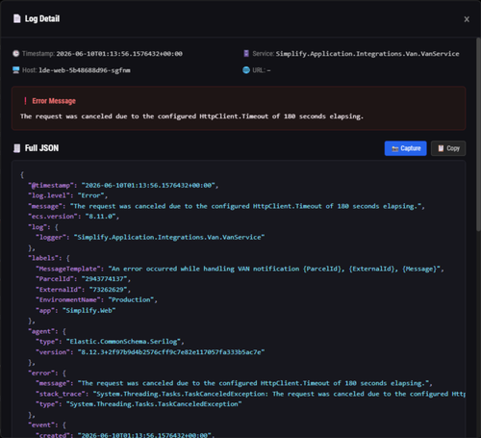Click the agent "version" line

[150, 352]
